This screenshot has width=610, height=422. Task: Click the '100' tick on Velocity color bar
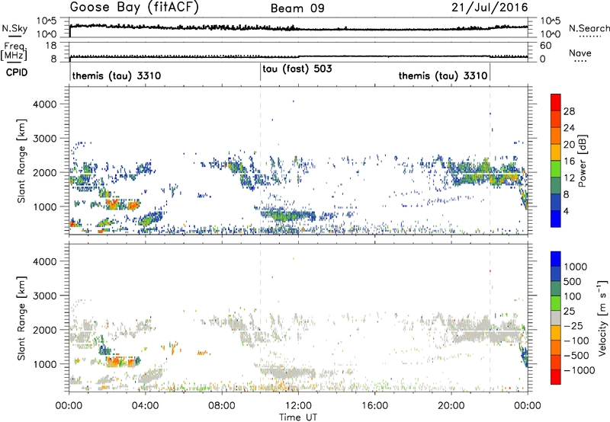tap(573, 296)
